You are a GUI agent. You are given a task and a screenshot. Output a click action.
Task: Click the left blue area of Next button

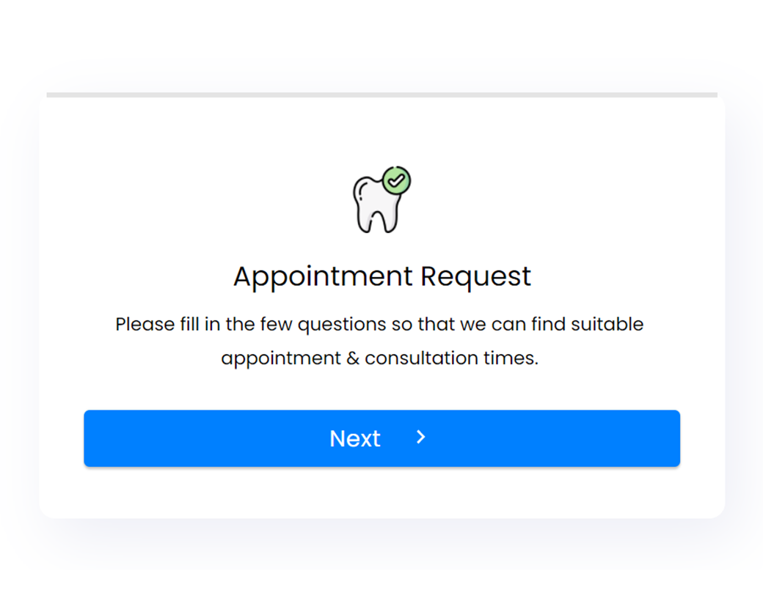(x=194, y=438)
